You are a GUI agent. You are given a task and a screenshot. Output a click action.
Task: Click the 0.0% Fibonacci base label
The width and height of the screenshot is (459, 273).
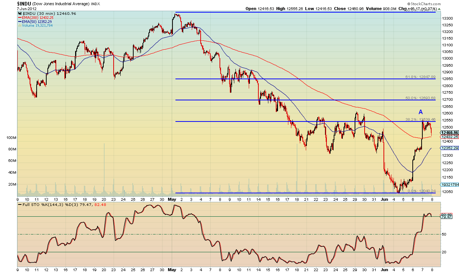coord(422,191)
